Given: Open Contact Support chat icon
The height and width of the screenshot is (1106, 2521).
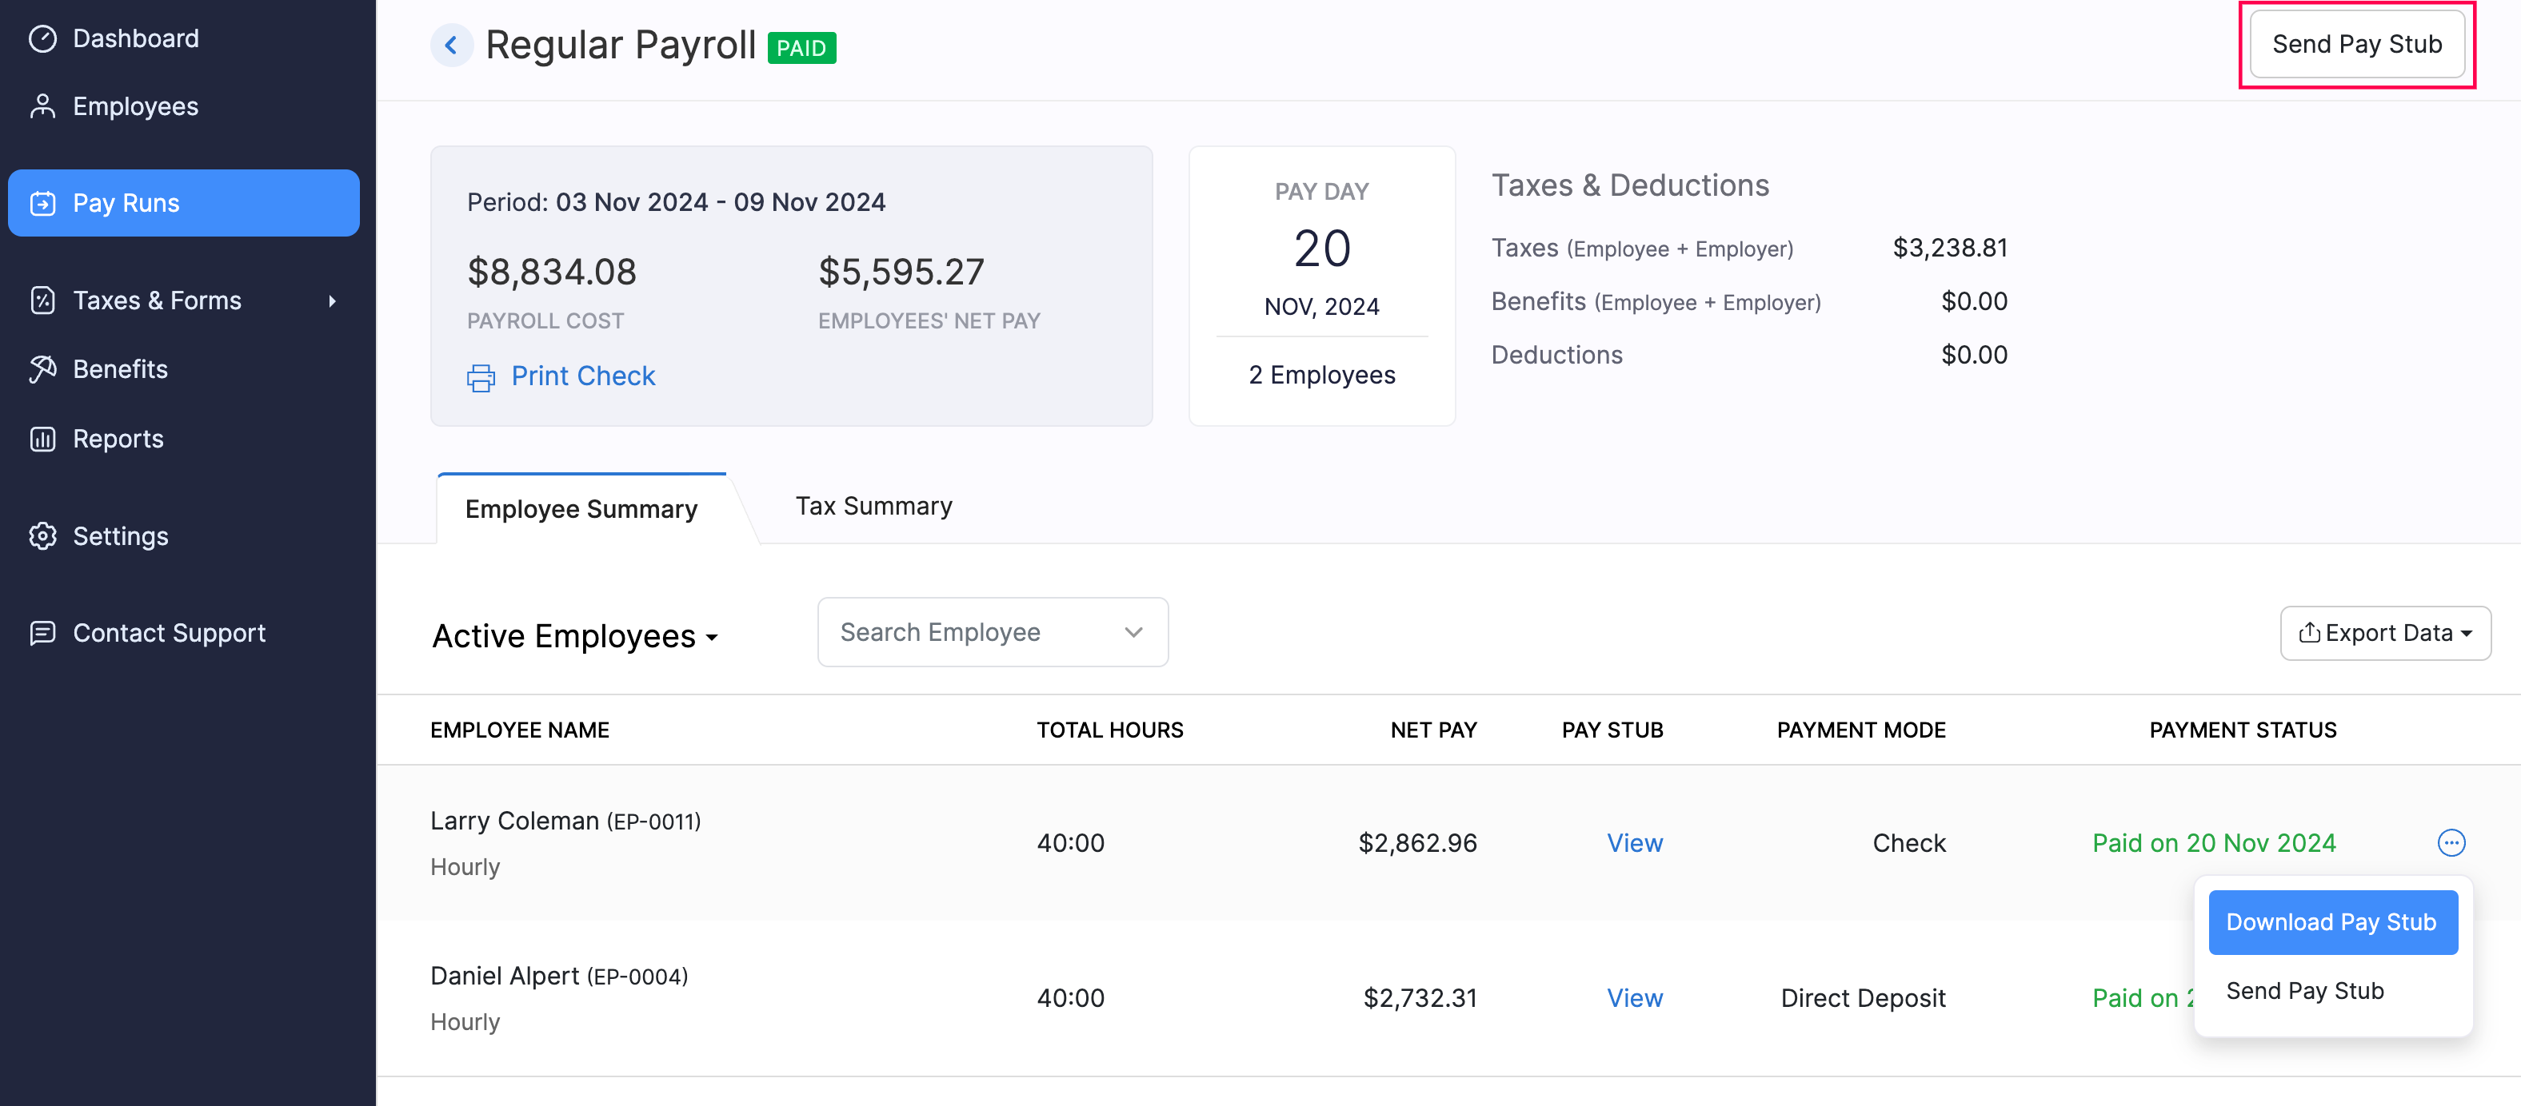Looking at the screenshot, I should pyautogui.click(x=43, y=633).
